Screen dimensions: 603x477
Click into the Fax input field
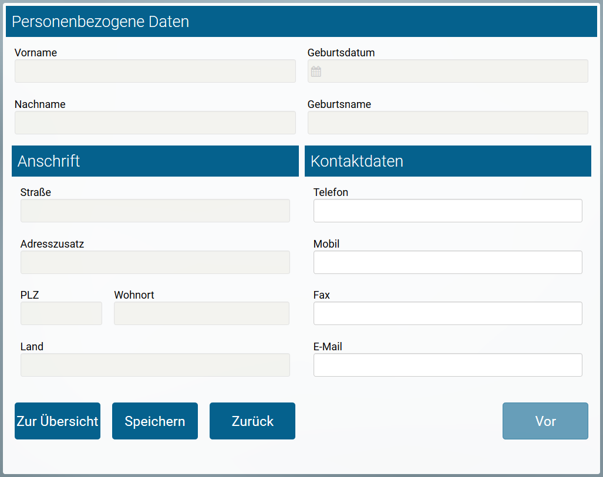pos(447,313)
